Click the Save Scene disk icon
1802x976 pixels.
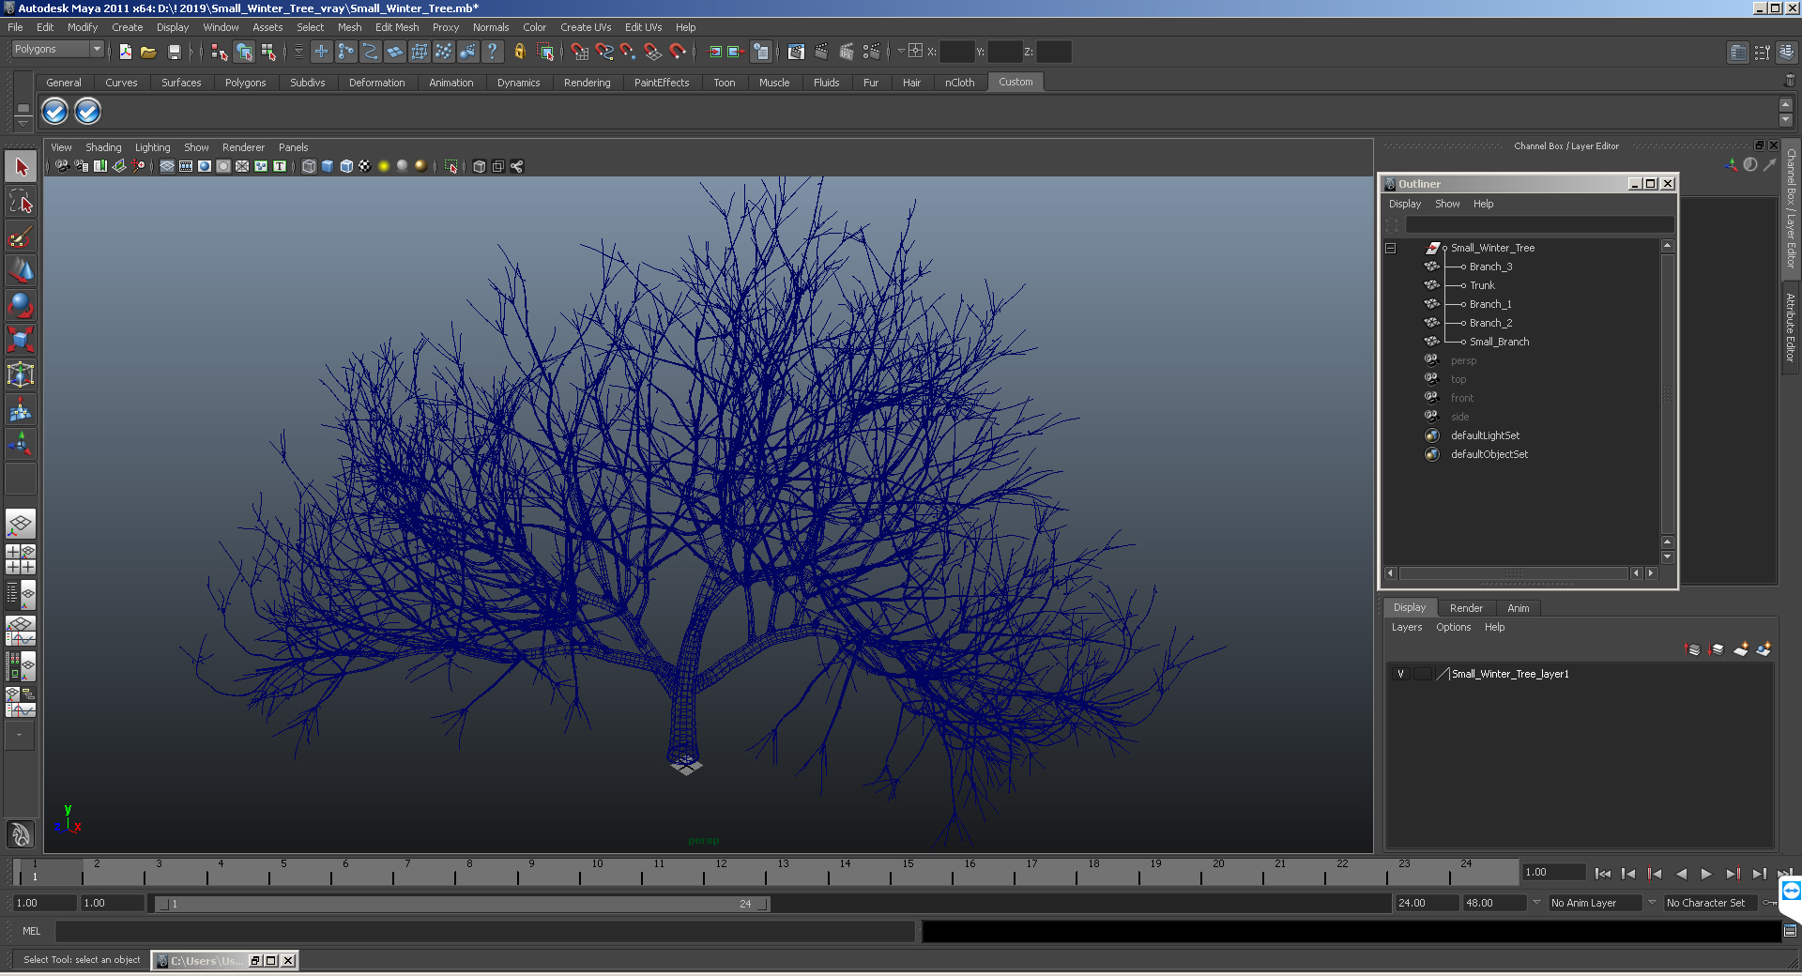pos(174,53)
